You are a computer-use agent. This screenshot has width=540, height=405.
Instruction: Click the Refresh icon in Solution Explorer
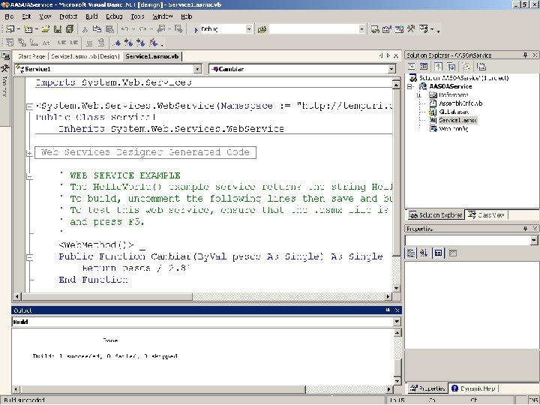(x=439, y=67)
